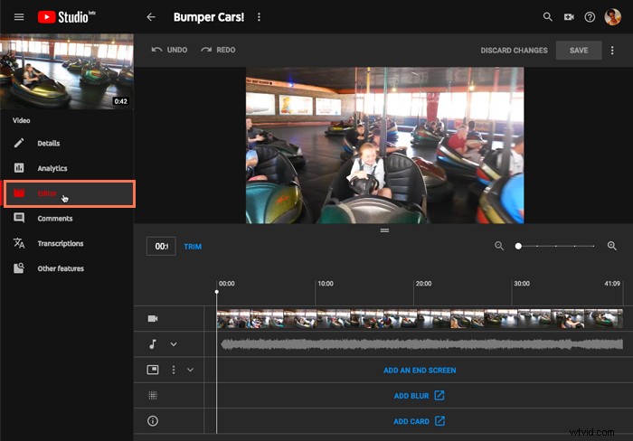The image size is (633, 441).
Task: Click the zoom out timeline magnifier
Action: [499, 246]
